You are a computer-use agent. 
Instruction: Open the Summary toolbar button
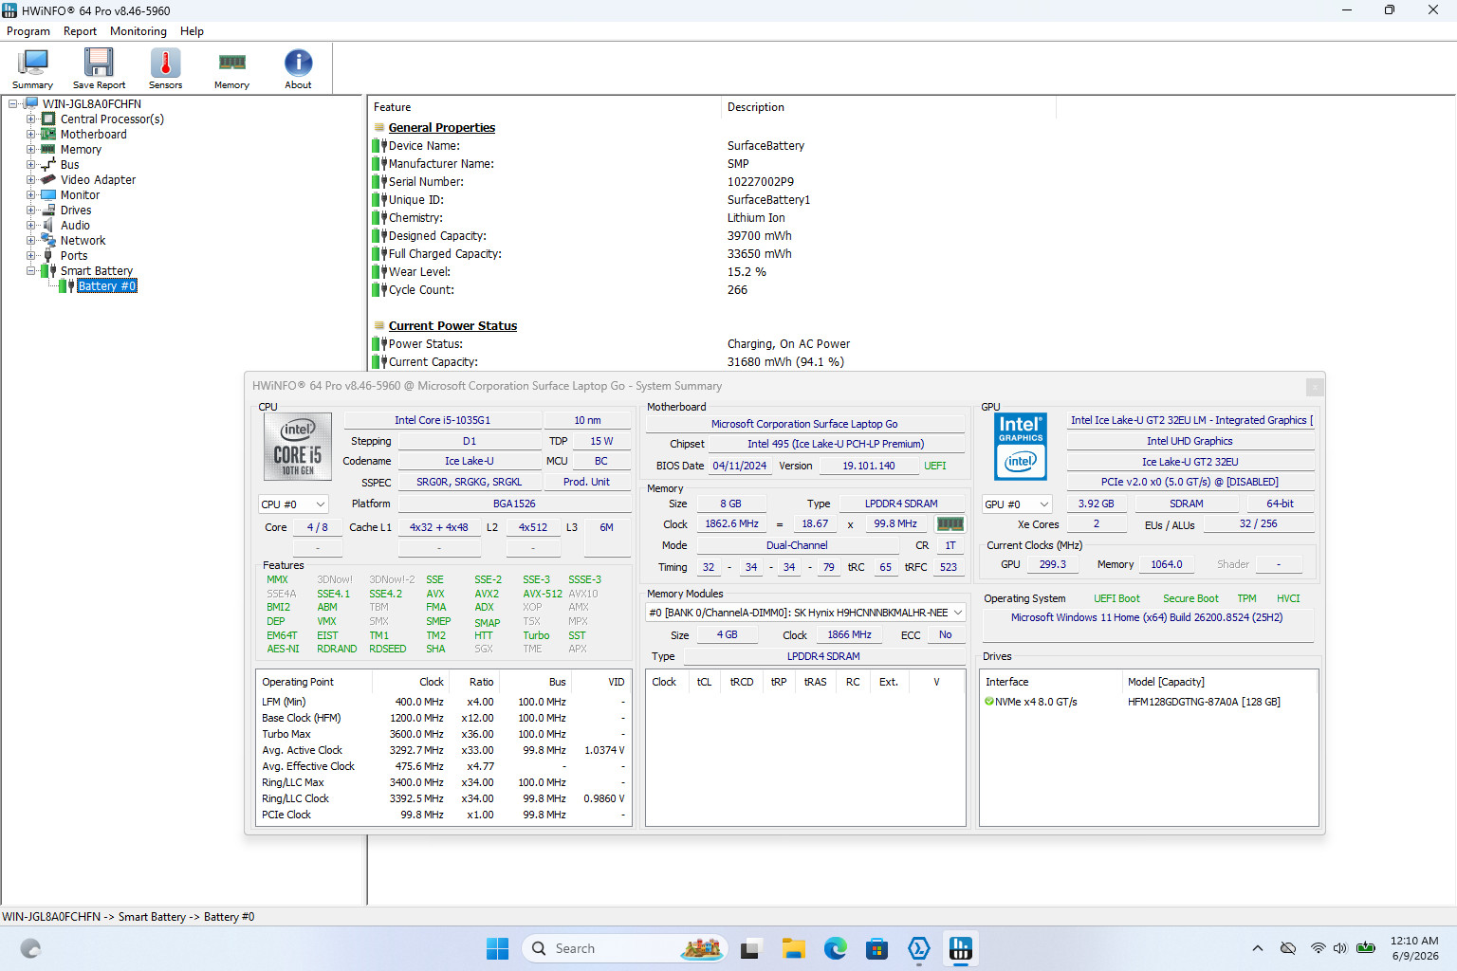click(32, 68)
